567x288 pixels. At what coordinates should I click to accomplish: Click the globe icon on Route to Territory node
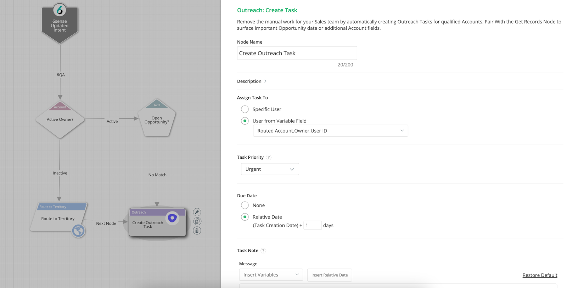(78, 231)
